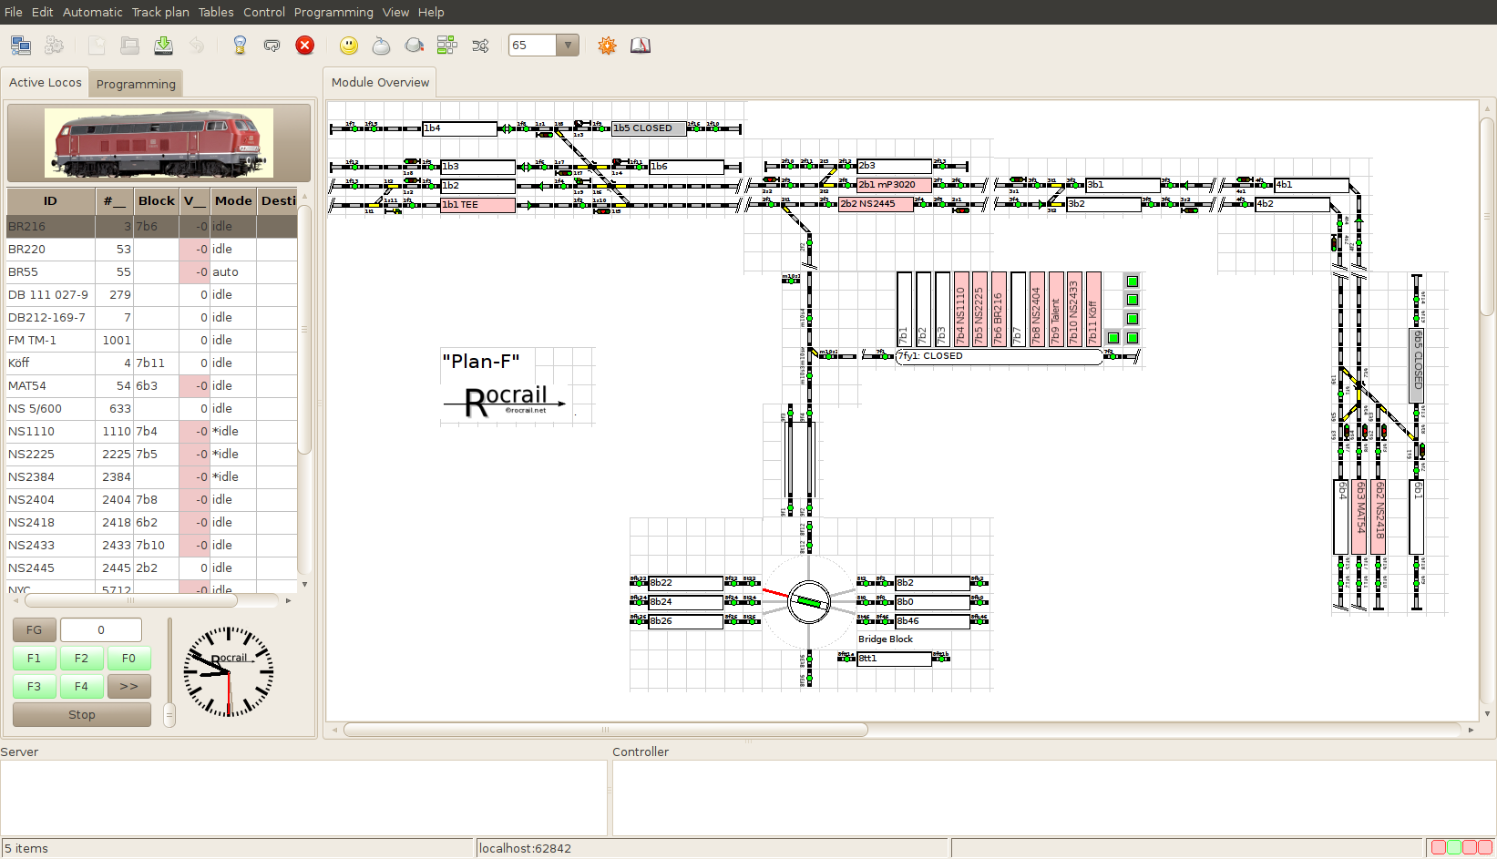Open the Track plan menu
Screen dimensions: 1497x859
160,12
